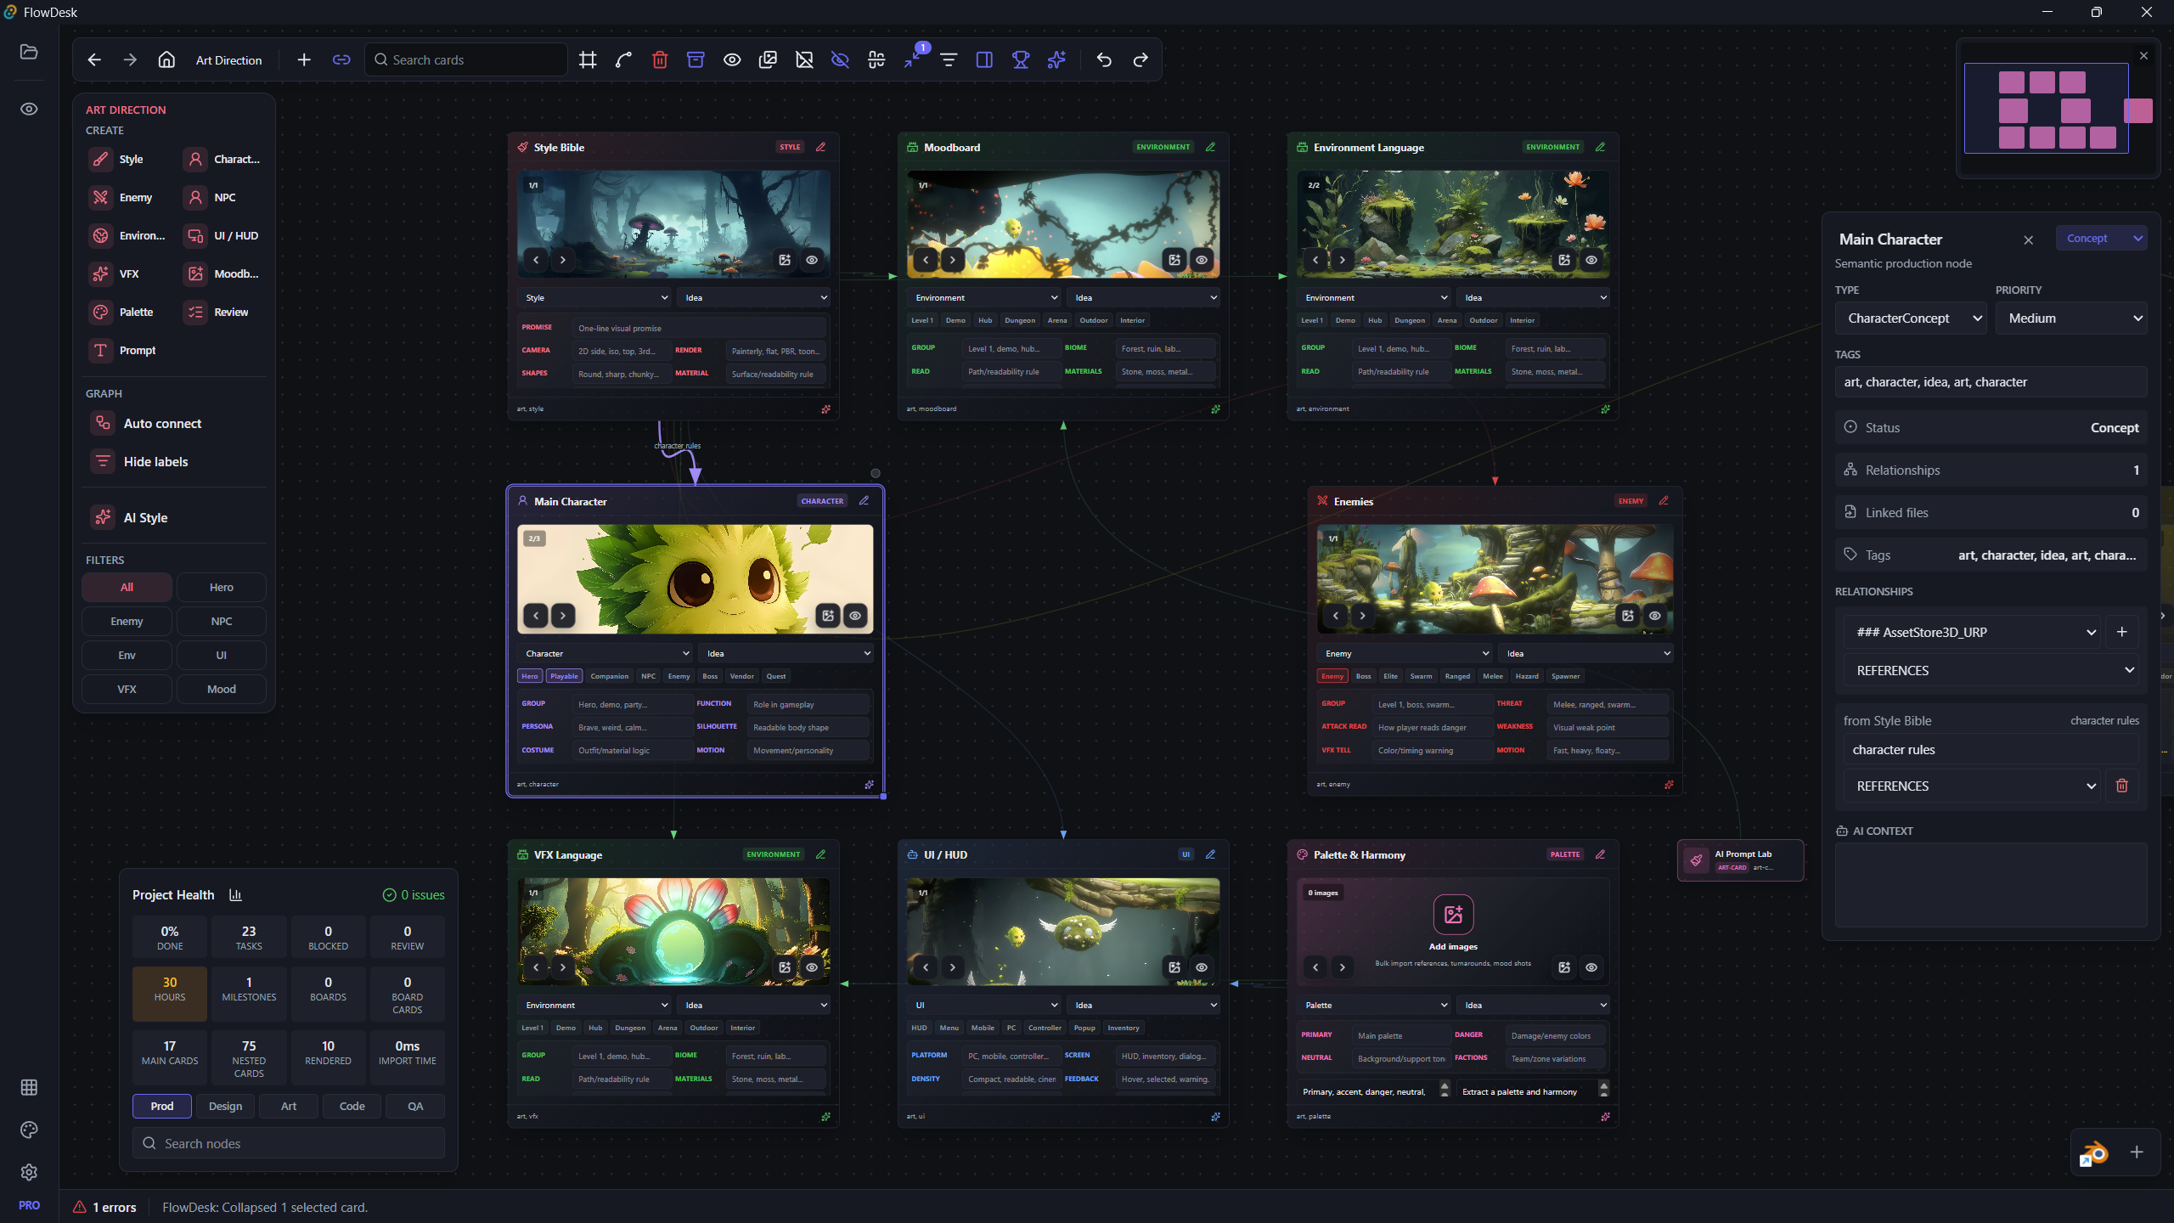Click Add images on Palette & Harmony
Viewport: 2174px width, 1223px height.
click(x=1453, y=923)
